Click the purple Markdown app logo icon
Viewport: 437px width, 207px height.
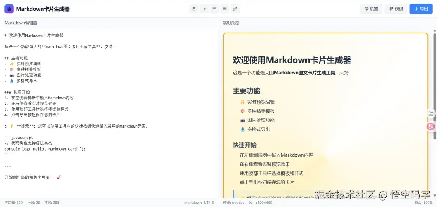(x=9, y=9)
